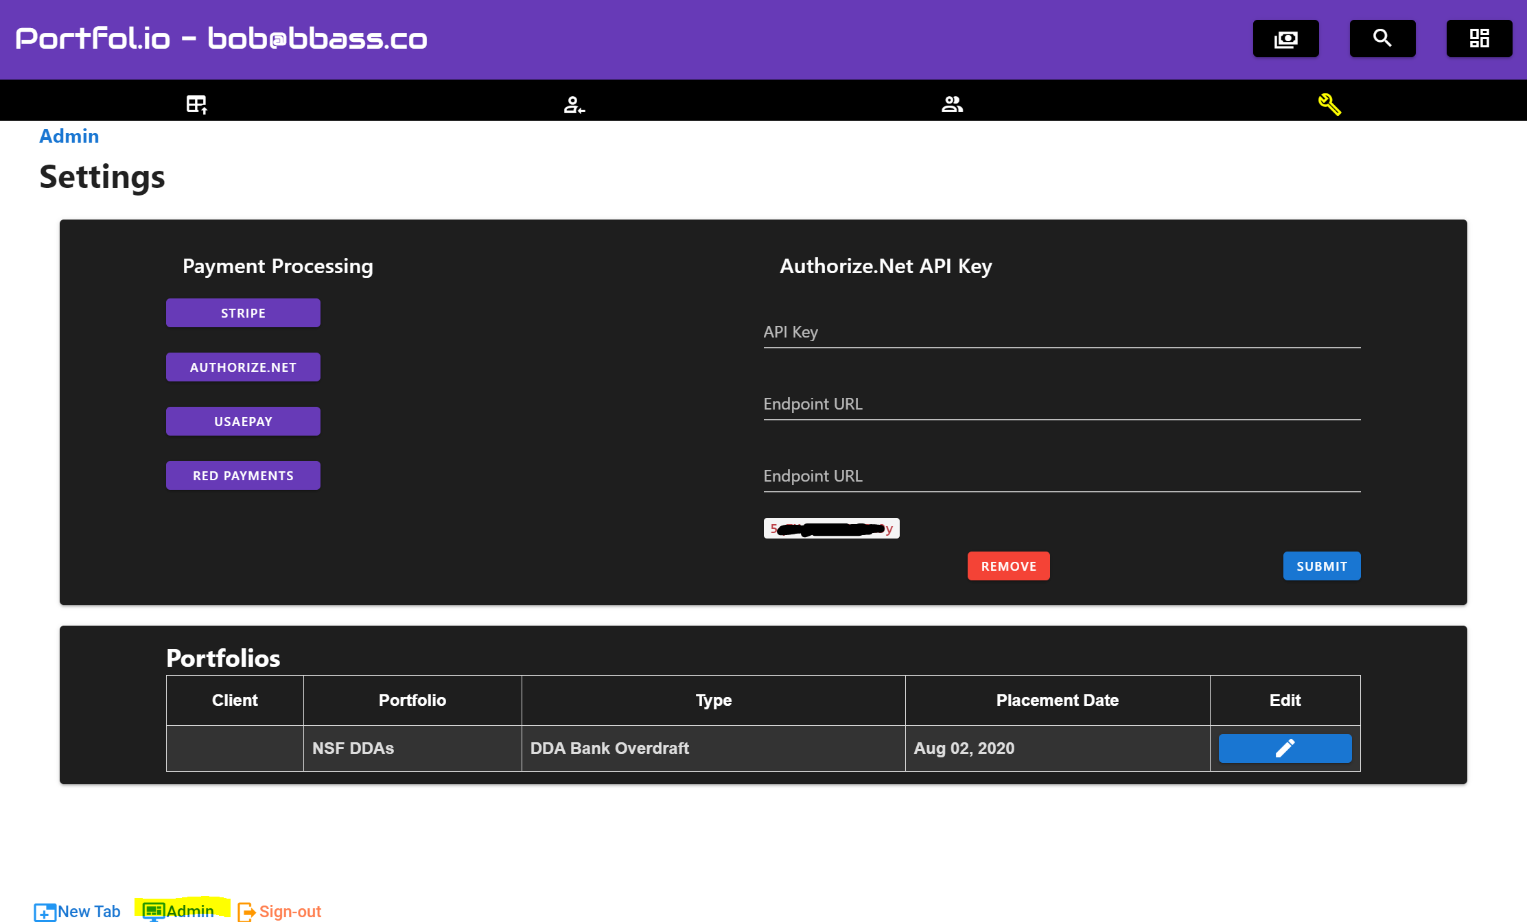Screen dimensions: 1527x922
Task: Open the search magnifier icon
Action: pos(1382,38)
